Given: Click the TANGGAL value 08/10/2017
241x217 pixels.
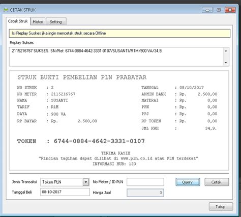Looking at the screenshot, I should point(192,88).
